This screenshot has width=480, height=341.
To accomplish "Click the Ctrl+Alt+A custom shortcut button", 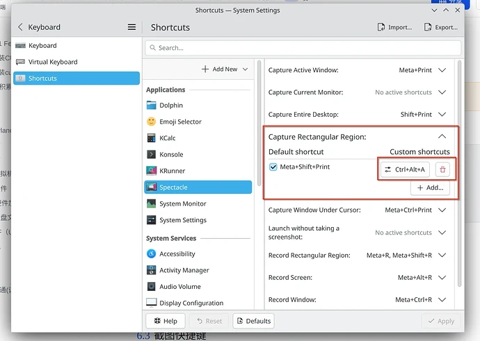I will coord(405,169).
